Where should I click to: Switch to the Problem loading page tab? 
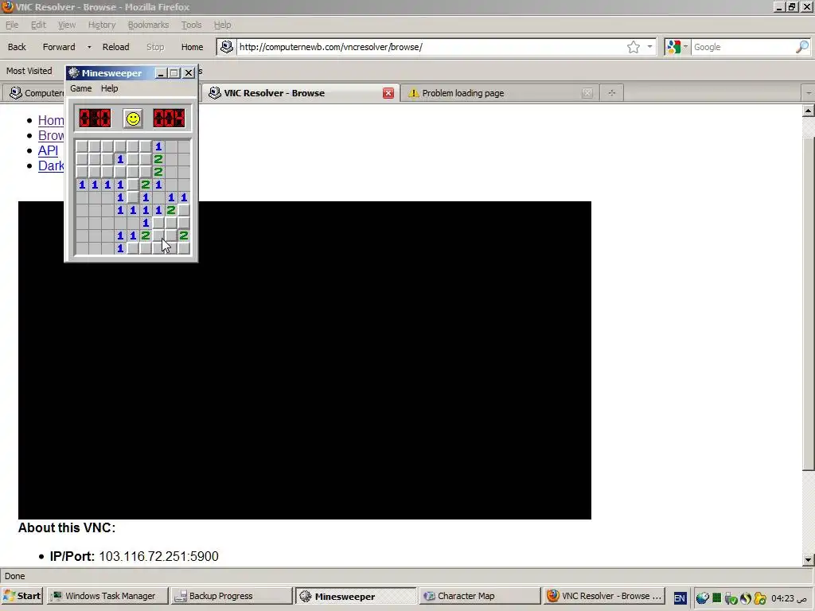[x=498, y=93]
